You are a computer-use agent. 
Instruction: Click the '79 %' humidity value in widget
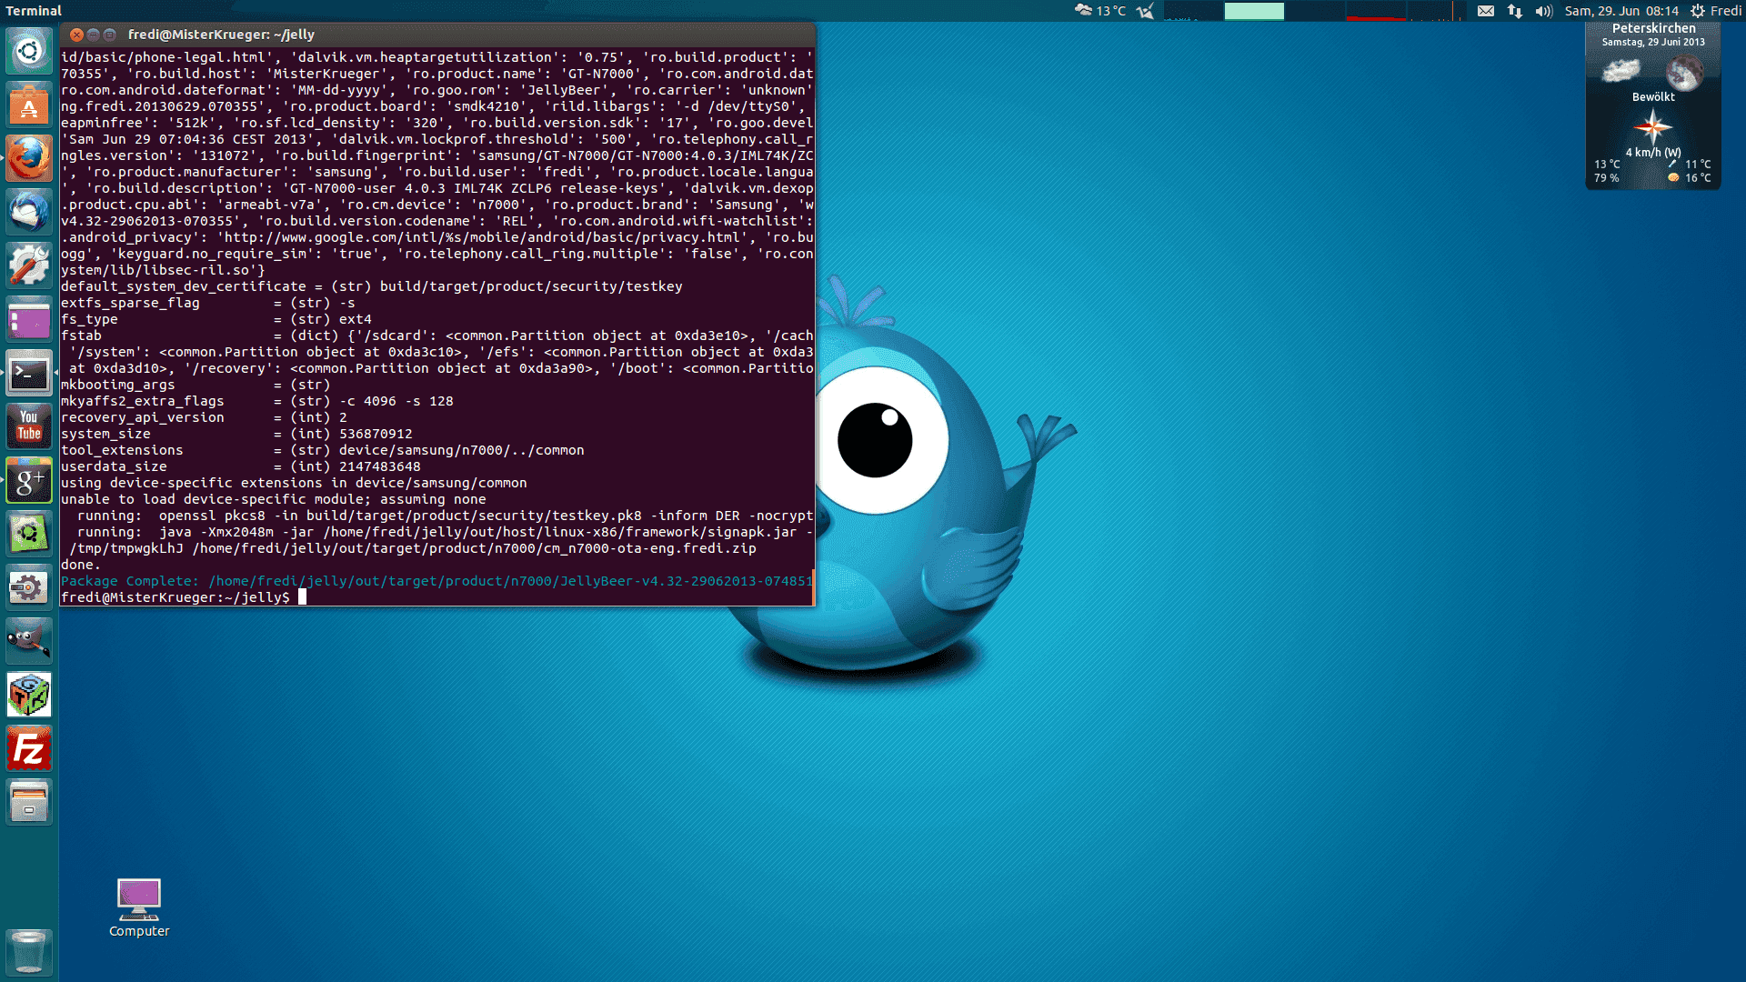[x=1607, y=178]
